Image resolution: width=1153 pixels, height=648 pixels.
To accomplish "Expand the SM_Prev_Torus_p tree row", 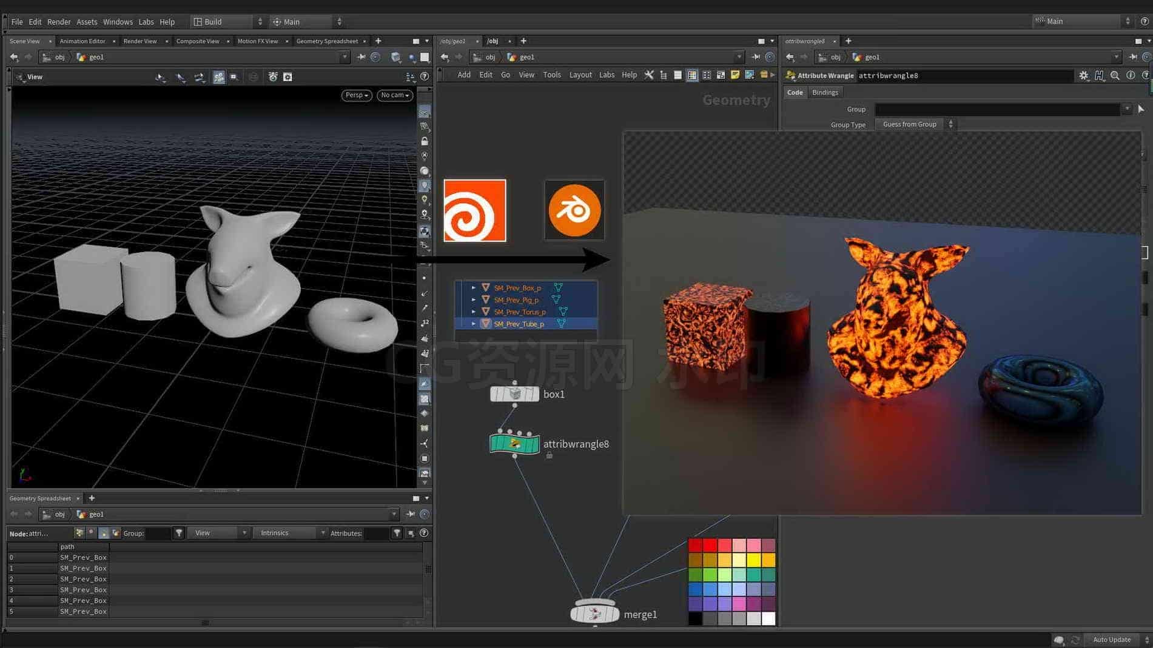I will [474, 312].
